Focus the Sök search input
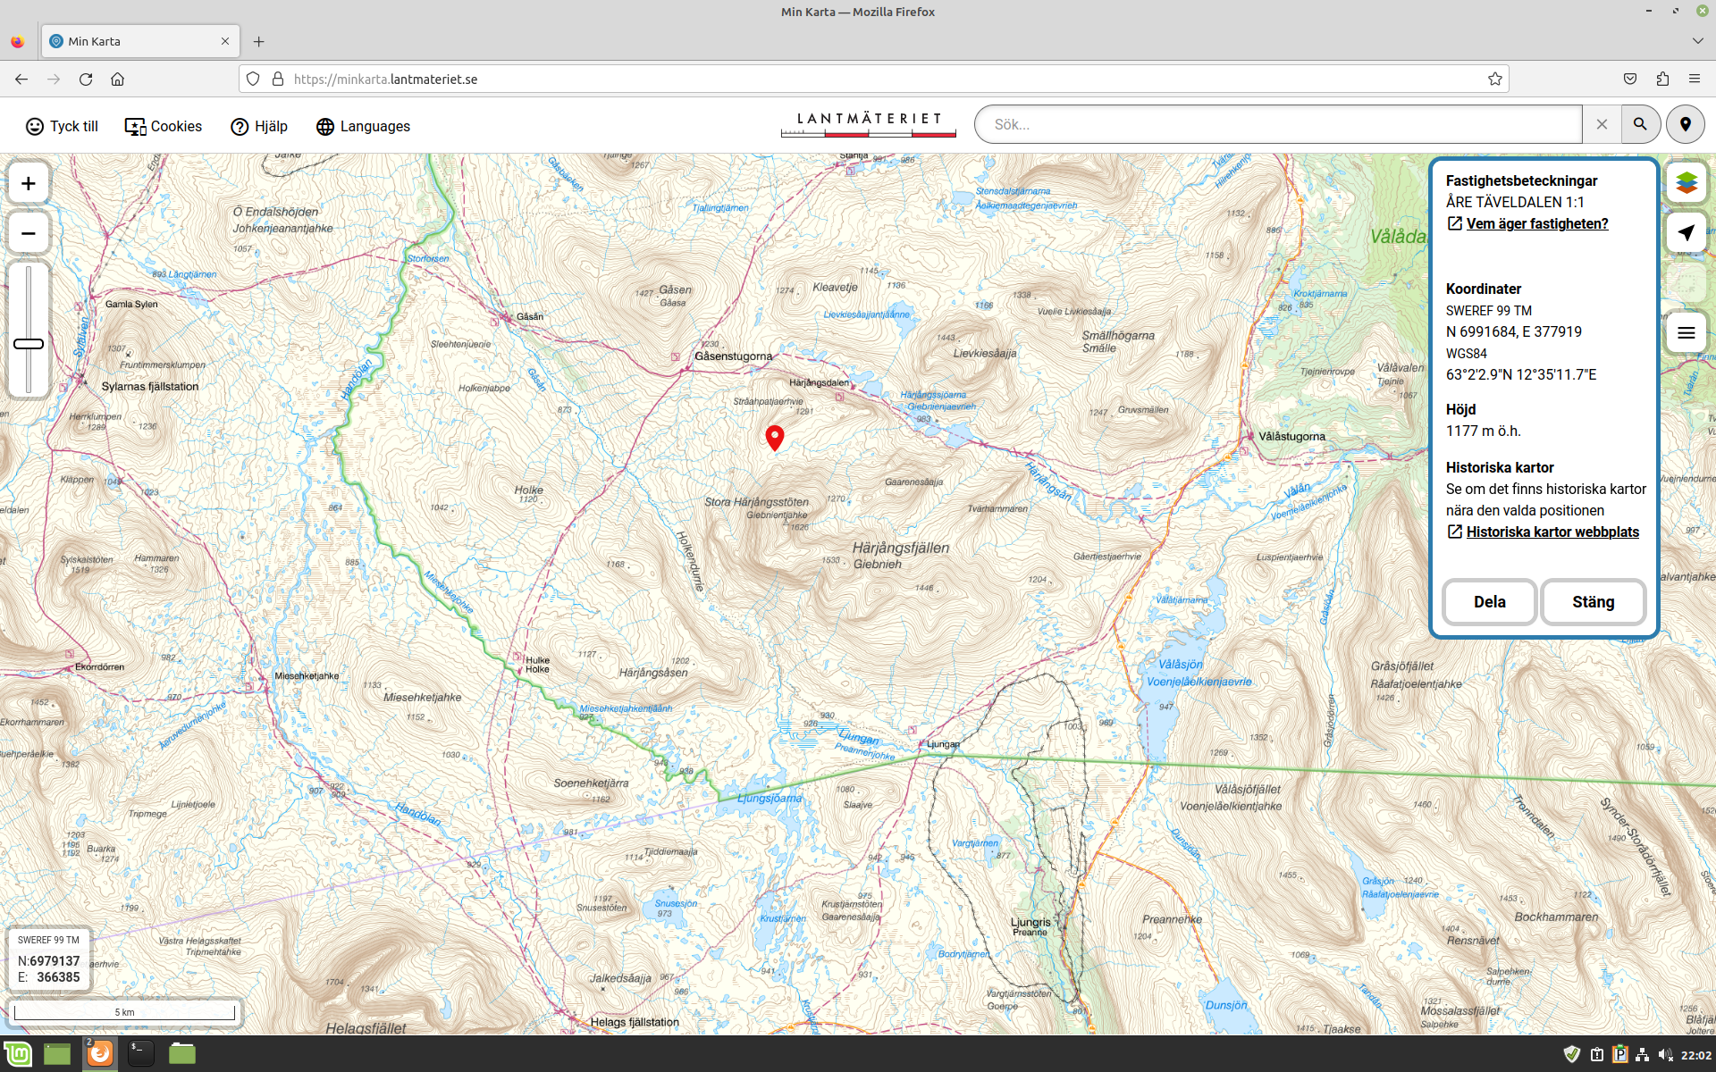The height and width of the screenshot is (1072, 1716). [1278, 125]
